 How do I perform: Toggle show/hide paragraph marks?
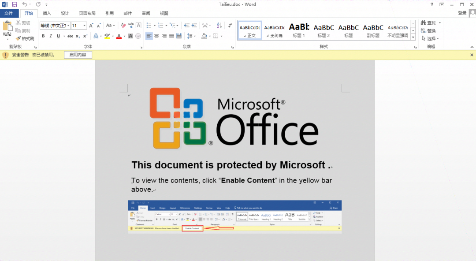pyautogui.click(x=230, y=26)
